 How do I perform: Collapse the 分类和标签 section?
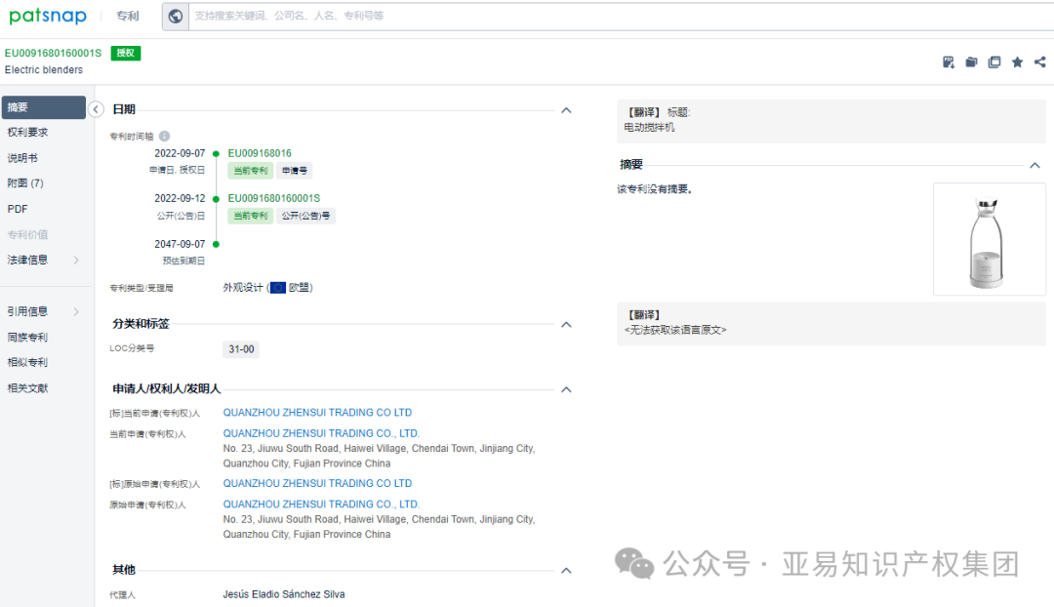pyautogui.click(x=566, y=325)
